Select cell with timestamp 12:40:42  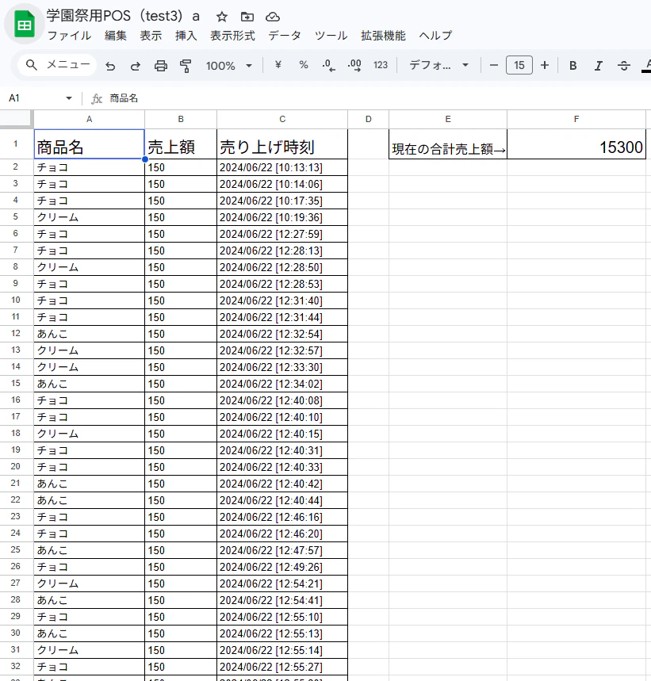tap(282, 484)
